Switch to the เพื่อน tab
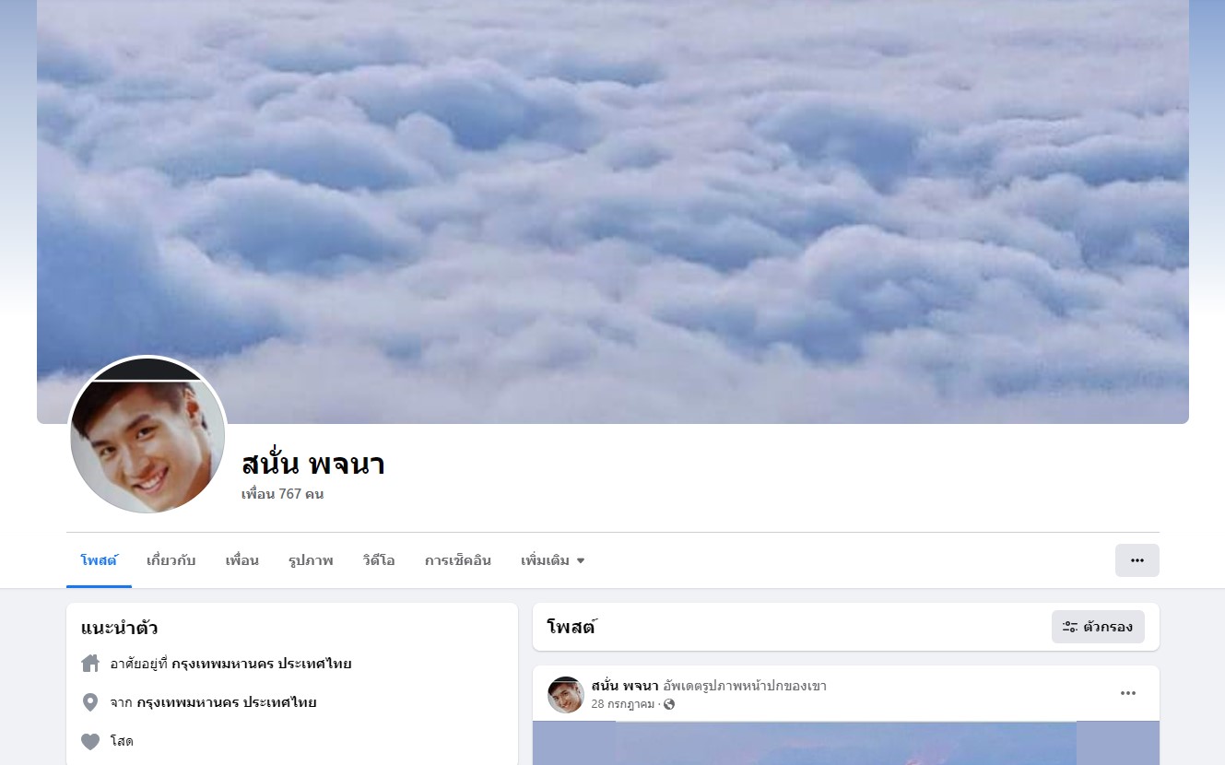Viewport: 1225px width, 765px height. (x=242, y=560)
